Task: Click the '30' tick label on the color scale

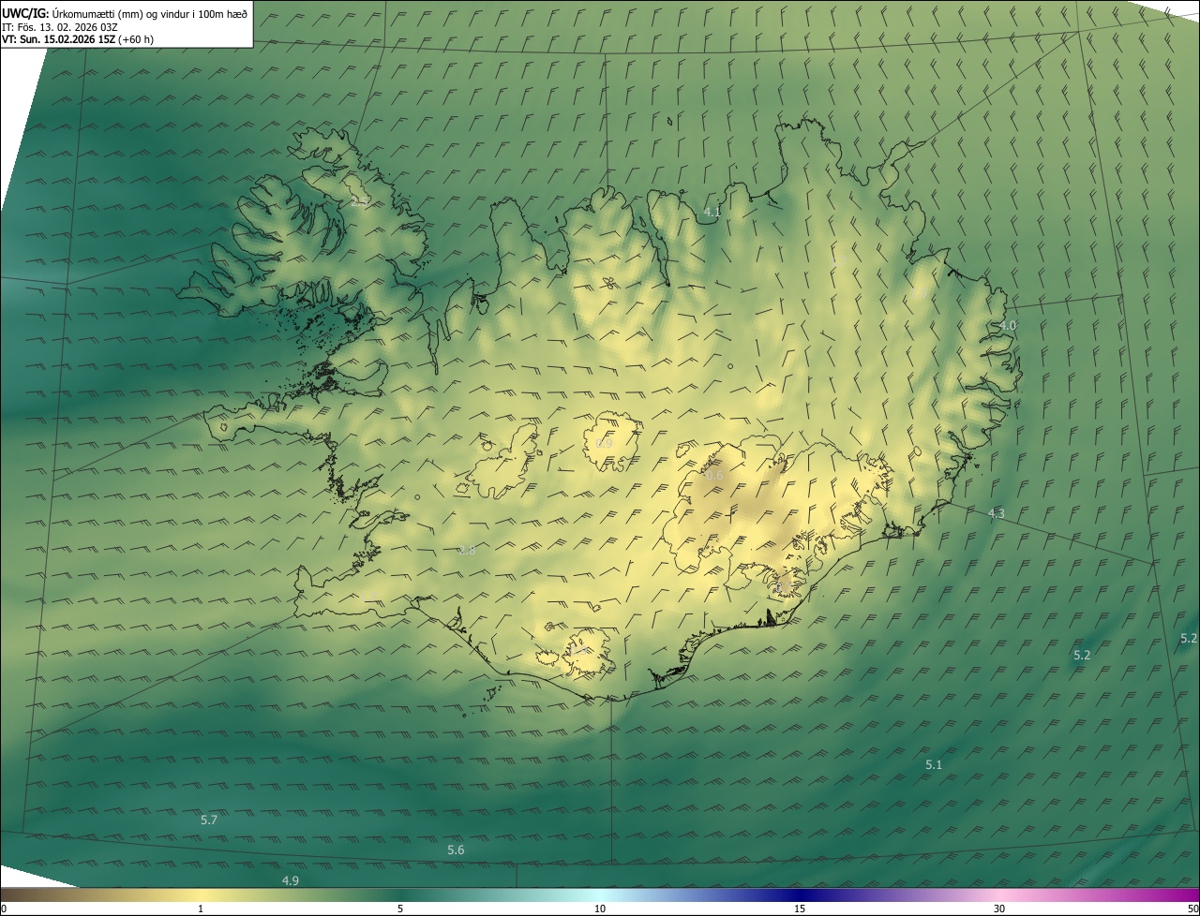Action: [x=999, y=909]
